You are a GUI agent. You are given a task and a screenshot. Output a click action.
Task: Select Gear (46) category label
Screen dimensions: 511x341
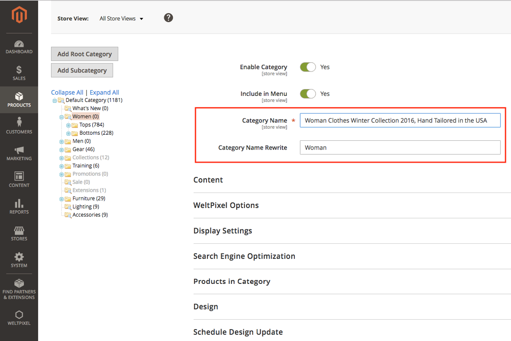tap(83, 149)
